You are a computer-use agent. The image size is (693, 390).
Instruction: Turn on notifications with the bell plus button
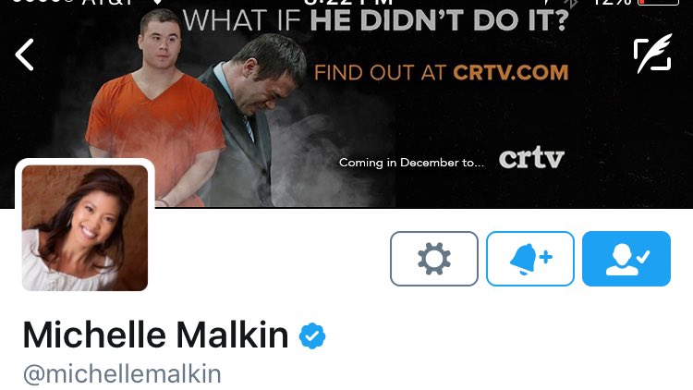tap(530, 259)
